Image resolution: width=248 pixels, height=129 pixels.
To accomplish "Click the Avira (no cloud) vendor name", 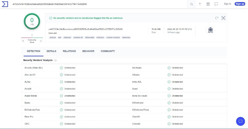I will pos(139,96).
